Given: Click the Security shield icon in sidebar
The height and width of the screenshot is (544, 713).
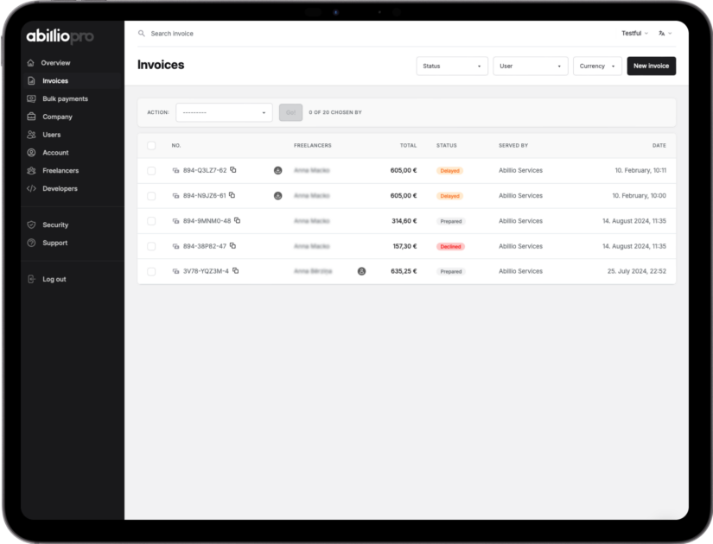Looking at the screenshot, I should (31, 225).
